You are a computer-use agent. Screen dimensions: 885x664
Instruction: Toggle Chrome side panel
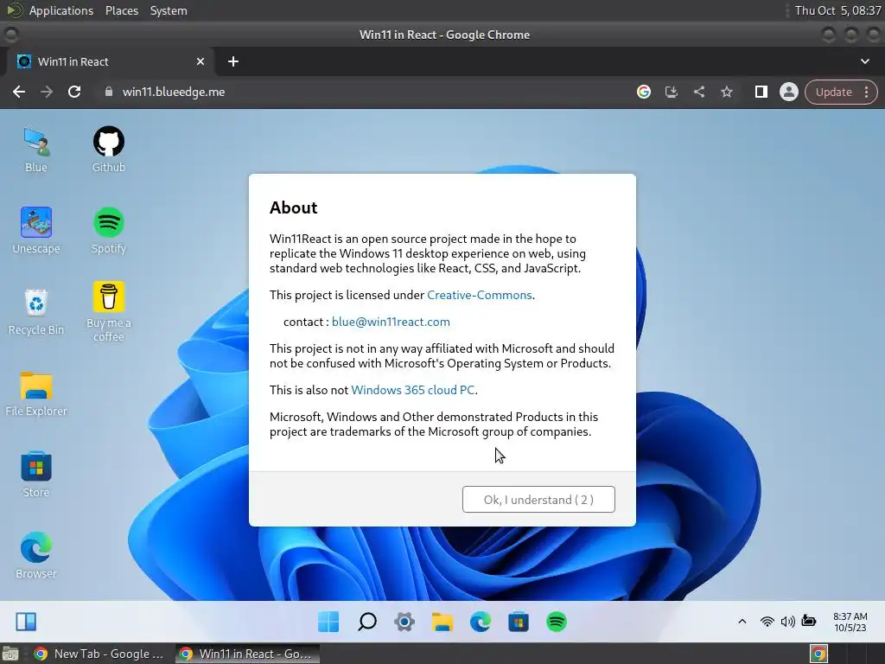761,92
